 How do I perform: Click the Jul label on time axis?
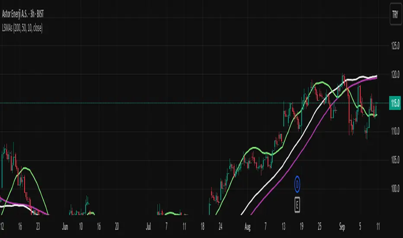[148, 227]
